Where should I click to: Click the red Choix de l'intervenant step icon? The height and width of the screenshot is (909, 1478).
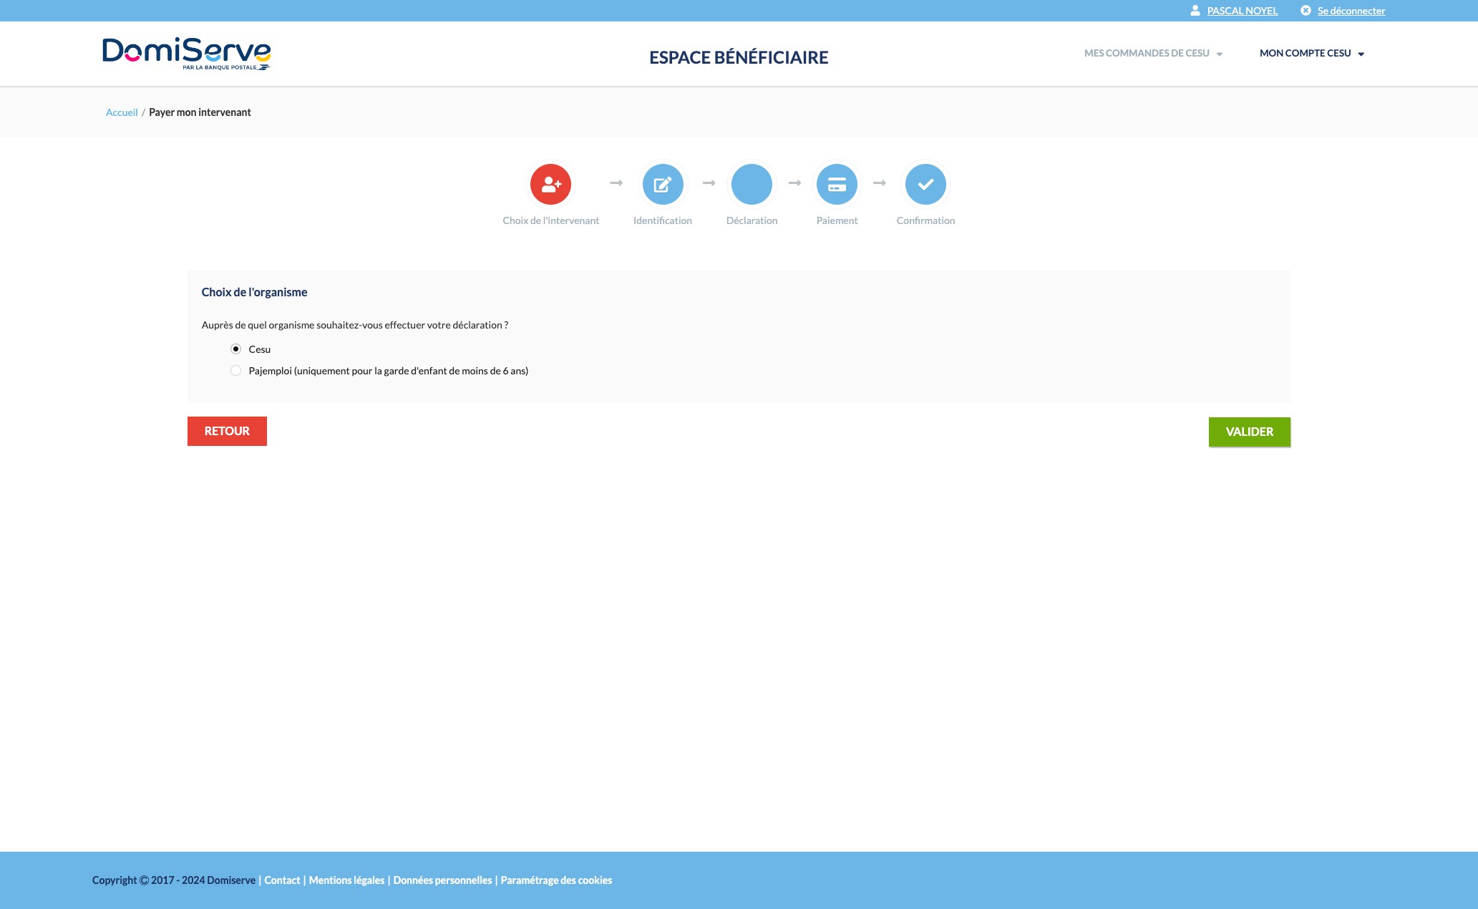click(550, 184)
